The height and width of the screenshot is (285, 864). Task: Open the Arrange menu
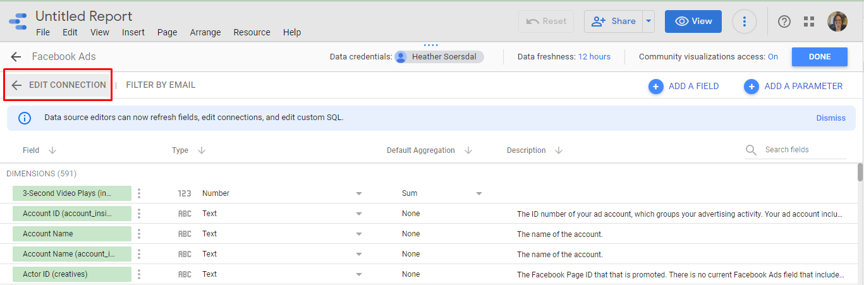click(x=205, y=32)
